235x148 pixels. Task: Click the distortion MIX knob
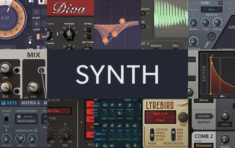pos(65,133)
